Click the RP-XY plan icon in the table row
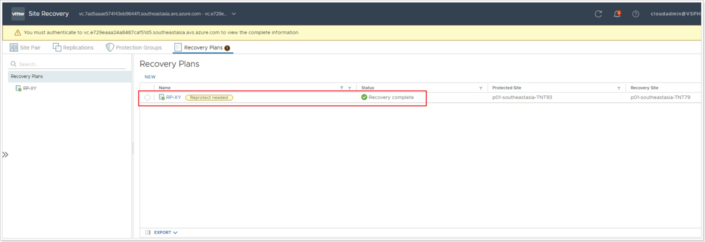 [x=161, y=97]
